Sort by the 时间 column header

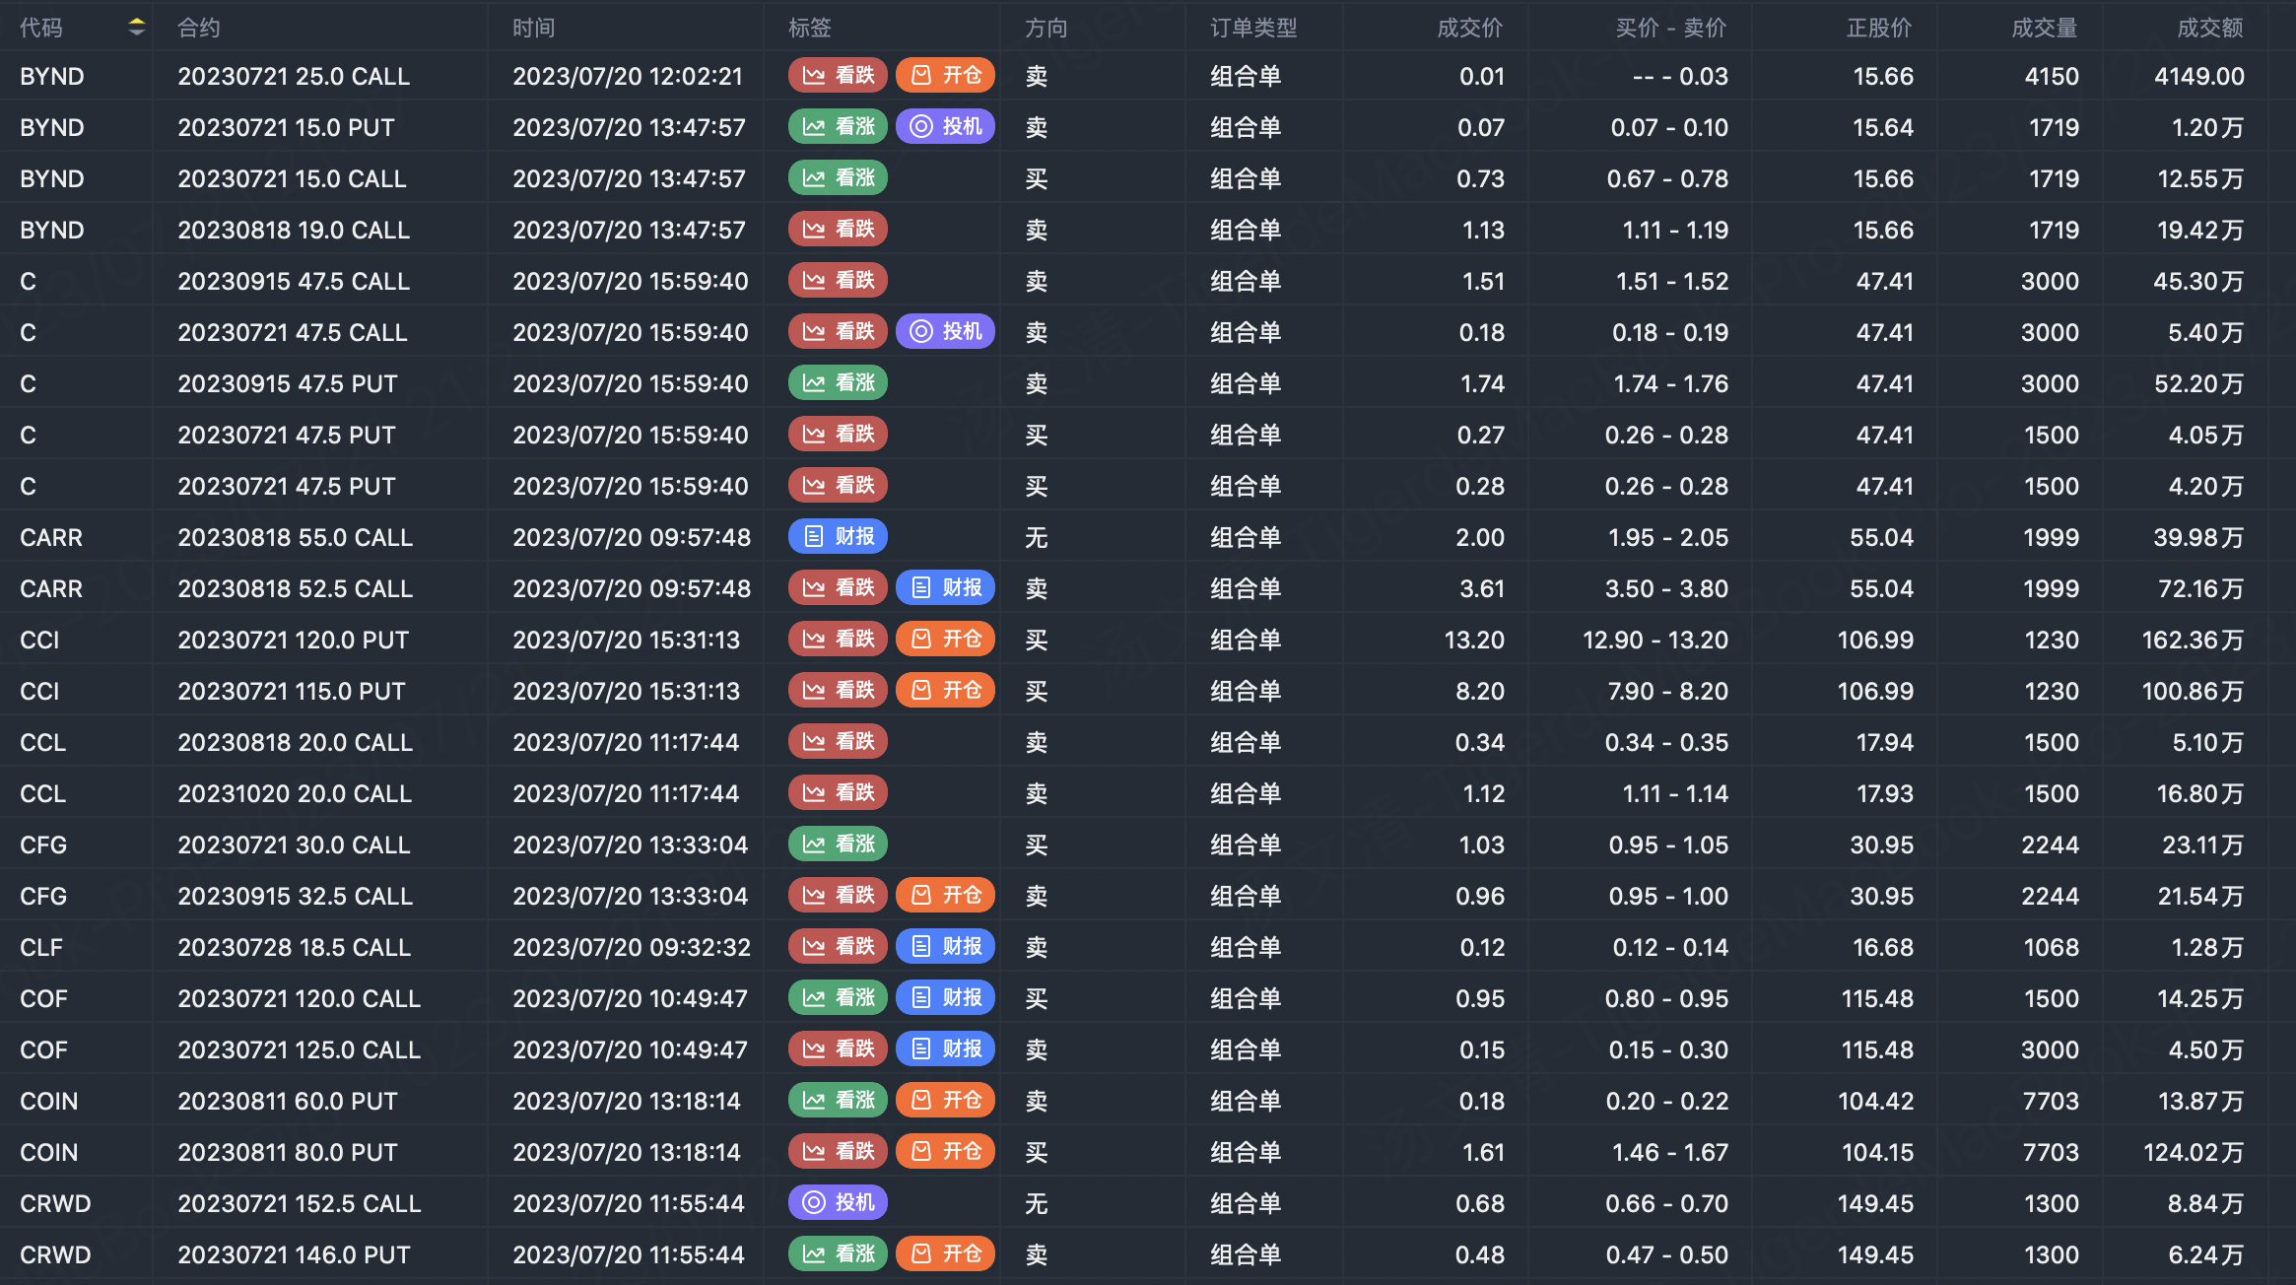point(534,28)
